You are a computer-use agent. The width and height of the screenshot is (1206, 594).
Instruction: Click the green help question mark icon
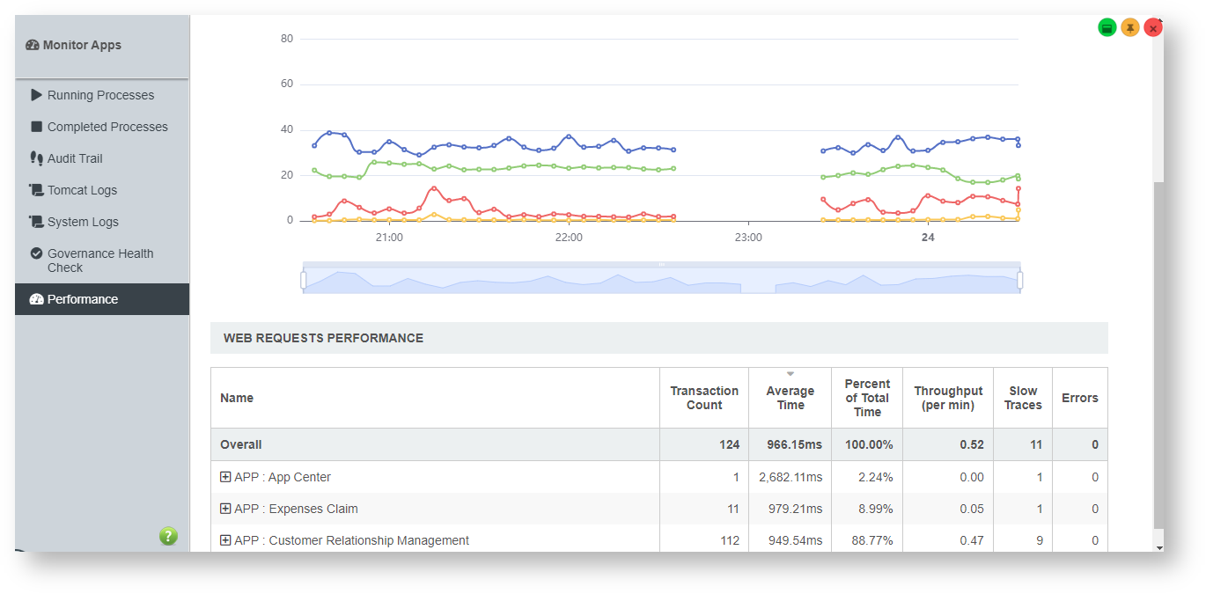[168, 536]
